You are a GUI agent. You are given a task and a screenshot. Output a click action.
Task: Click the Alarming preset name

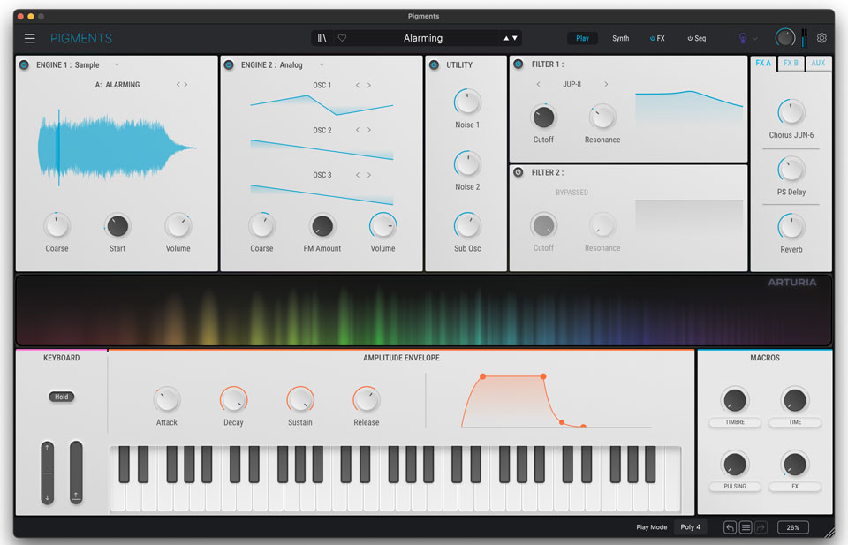(x=423, y=38)
